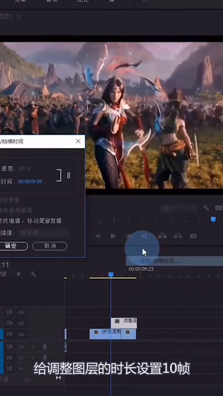
Task: Hide the video track holding the 调整图 clip
Action: pyautogui.click(x=21, y=323)
